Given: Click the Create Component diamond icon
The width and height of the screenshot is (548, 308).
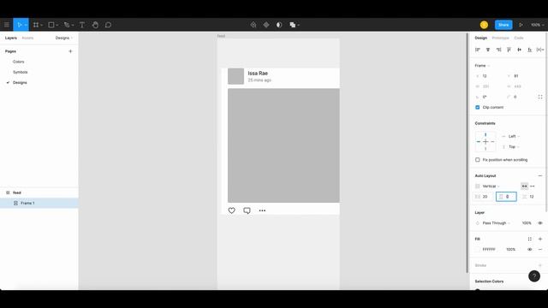Looking at the screenshot, I should coord(266,25).
